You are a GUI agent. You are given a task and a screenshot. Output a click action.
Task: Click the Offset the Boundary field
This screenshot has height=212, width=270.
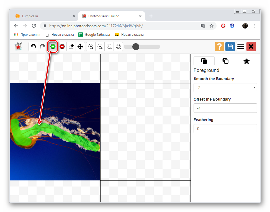point(225,108)
